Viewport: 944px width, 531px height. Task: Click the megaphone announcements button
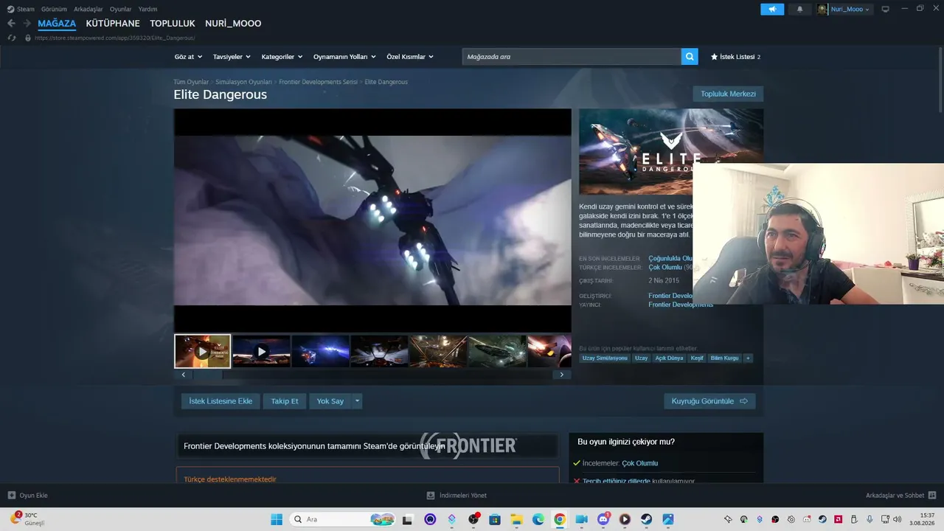pyautogui.click(x=772, y=9)
